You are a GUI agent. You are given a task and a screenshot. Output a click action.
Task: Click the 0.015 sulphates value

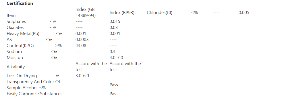coord(115,22)
